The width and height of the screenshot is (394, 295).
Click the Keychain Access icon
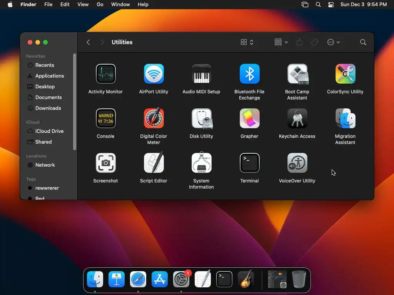pyautogui.click(x=297, y=118)
